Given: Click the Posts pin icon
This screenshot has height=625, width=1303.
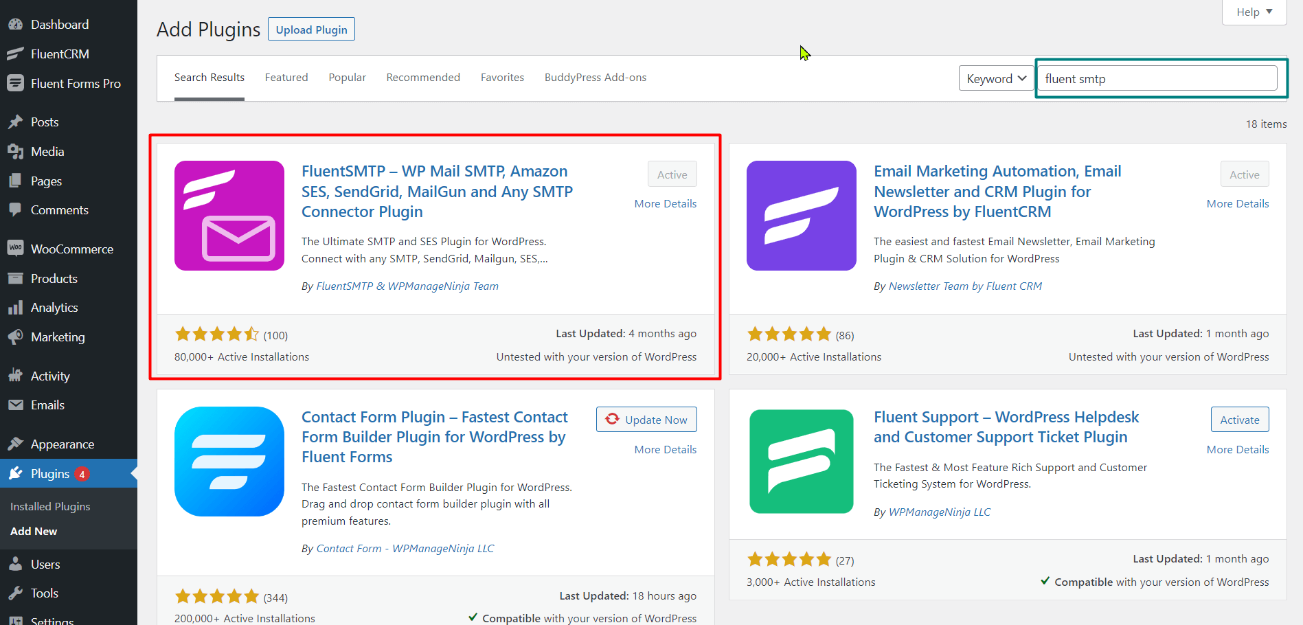Looking at the screenshot, I should tap(15, 122).
